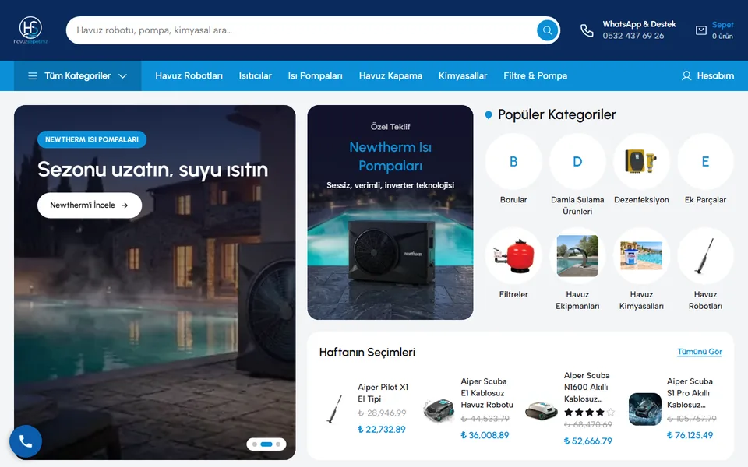Click the NEWTHERM ISI POMPALARI badge
This screenshot has height=467, width=748.
tap(92, 139)
